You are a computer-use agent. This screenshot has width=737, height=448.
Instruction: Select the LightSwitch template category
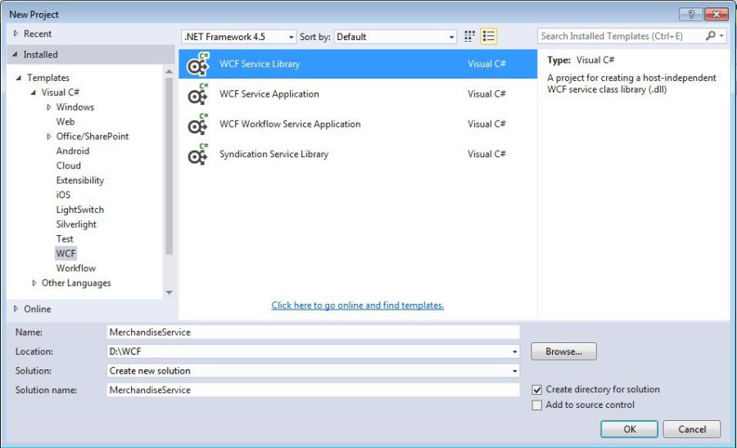[80, 210]
